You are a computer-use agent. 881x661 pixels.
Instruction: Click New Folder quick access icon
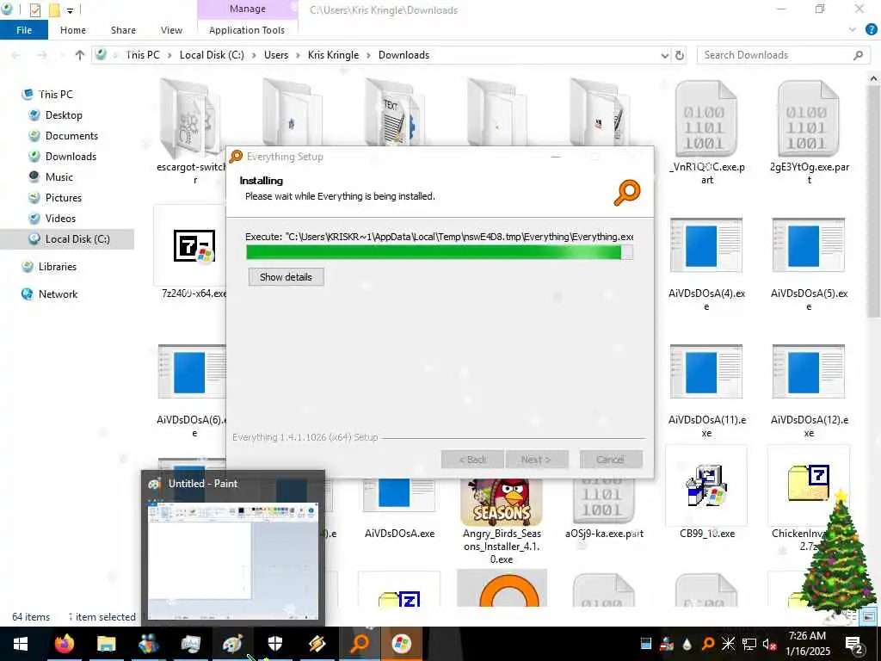coord(54,9)
